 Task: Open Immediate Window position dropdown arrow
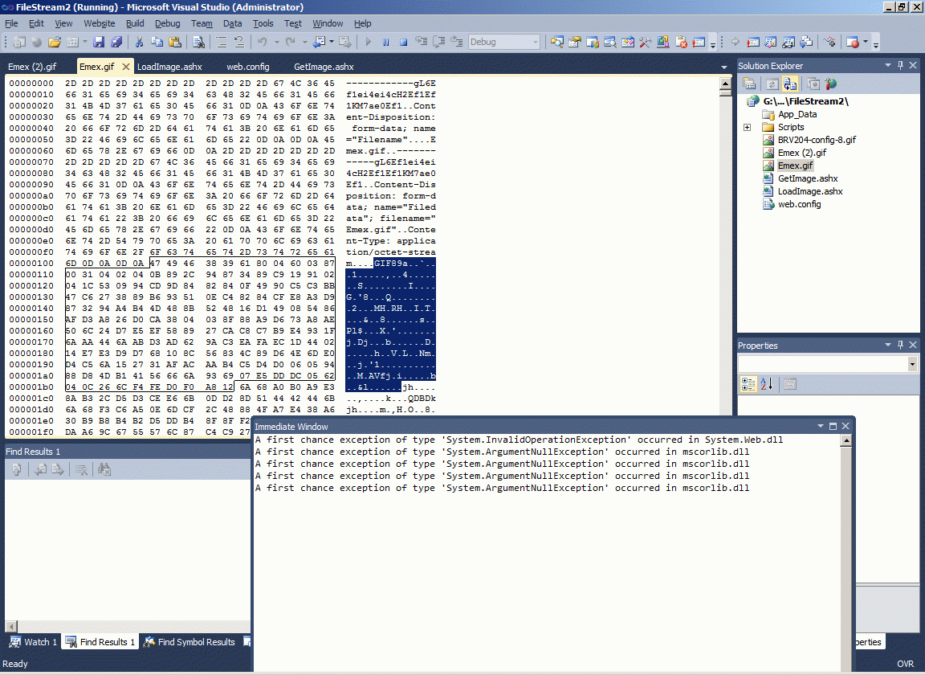pos(820,426)
